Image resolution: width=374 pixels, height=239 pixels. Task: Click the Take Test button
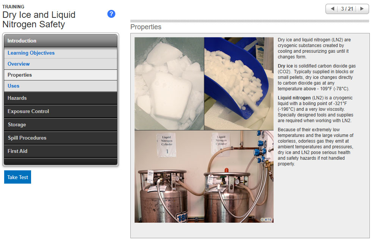point(17,177)
